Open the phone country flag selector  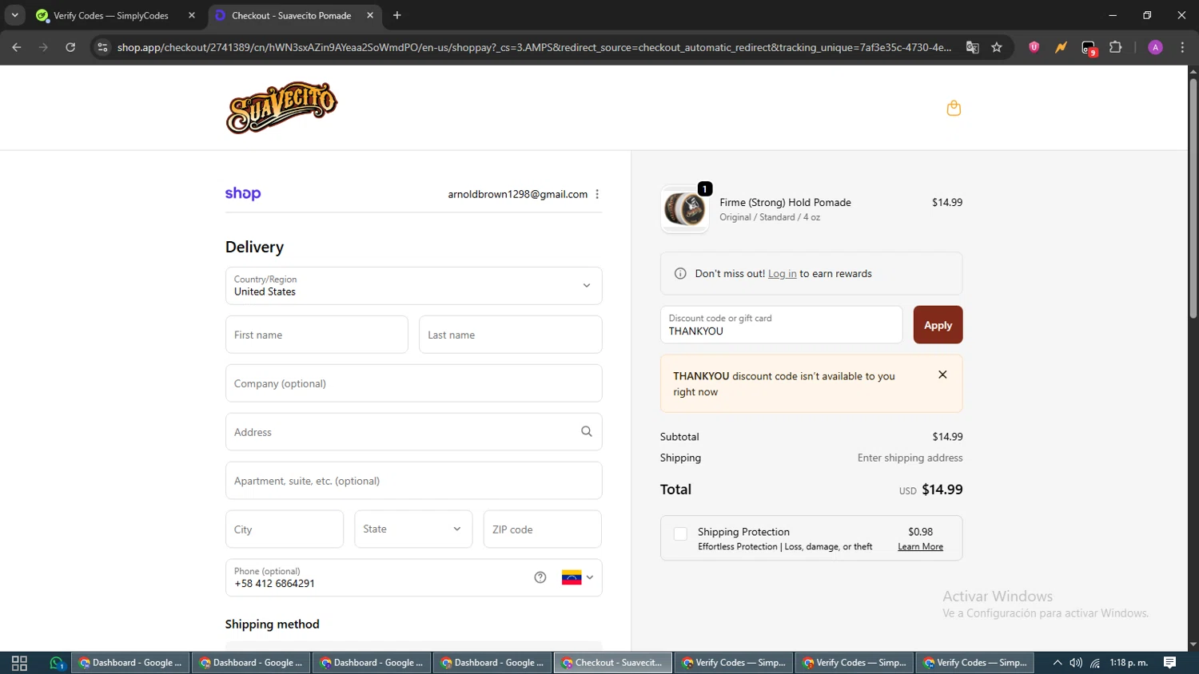click(x=577, y=577)
